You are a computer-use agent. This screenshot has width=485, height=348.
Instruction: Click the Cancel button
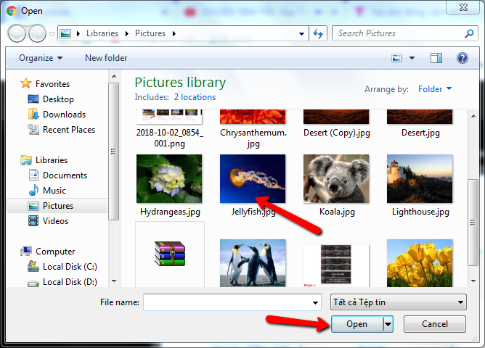point(435,324)
